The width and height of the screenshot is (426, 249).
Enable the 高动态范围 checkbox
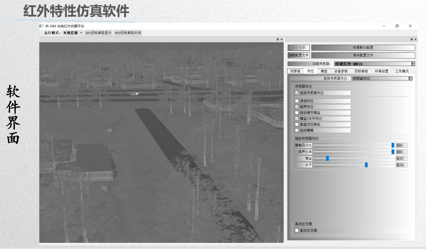297,230
